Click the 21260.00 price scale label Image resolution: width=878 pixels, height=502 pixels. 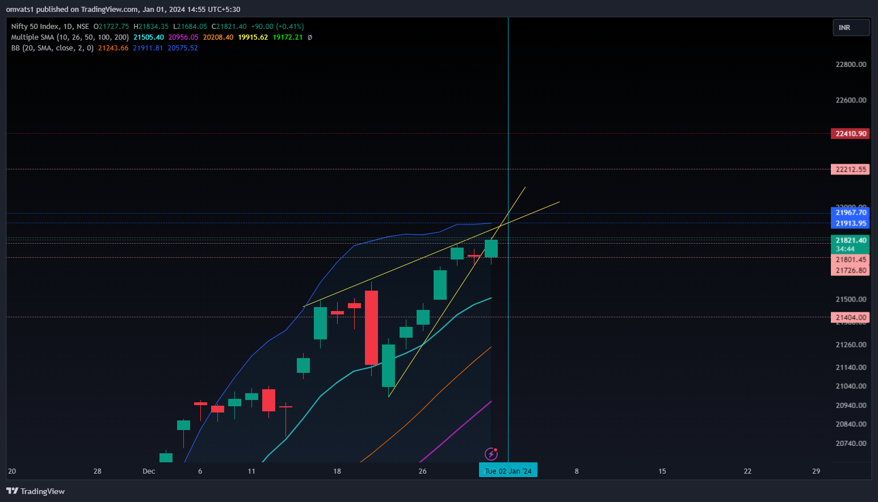coord(851,344)
